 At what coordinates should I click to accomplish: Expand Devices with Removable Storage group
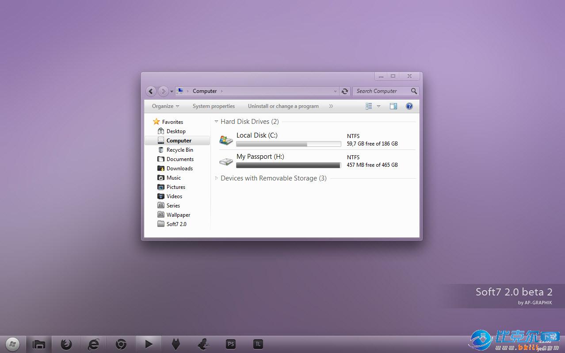tap(217, 178)
